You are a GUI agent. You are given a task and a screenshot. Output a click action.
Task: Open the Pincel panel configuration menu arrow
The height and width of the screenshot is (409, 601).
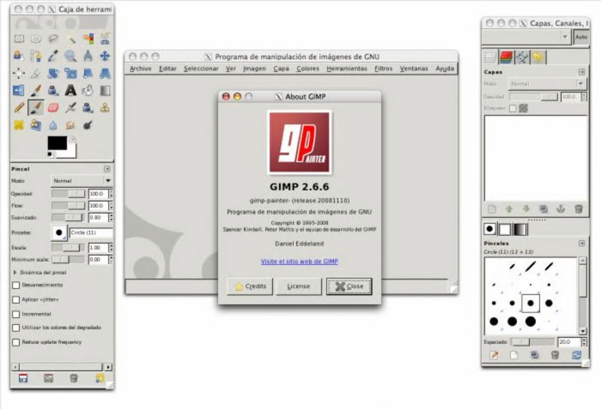(107, 169)
